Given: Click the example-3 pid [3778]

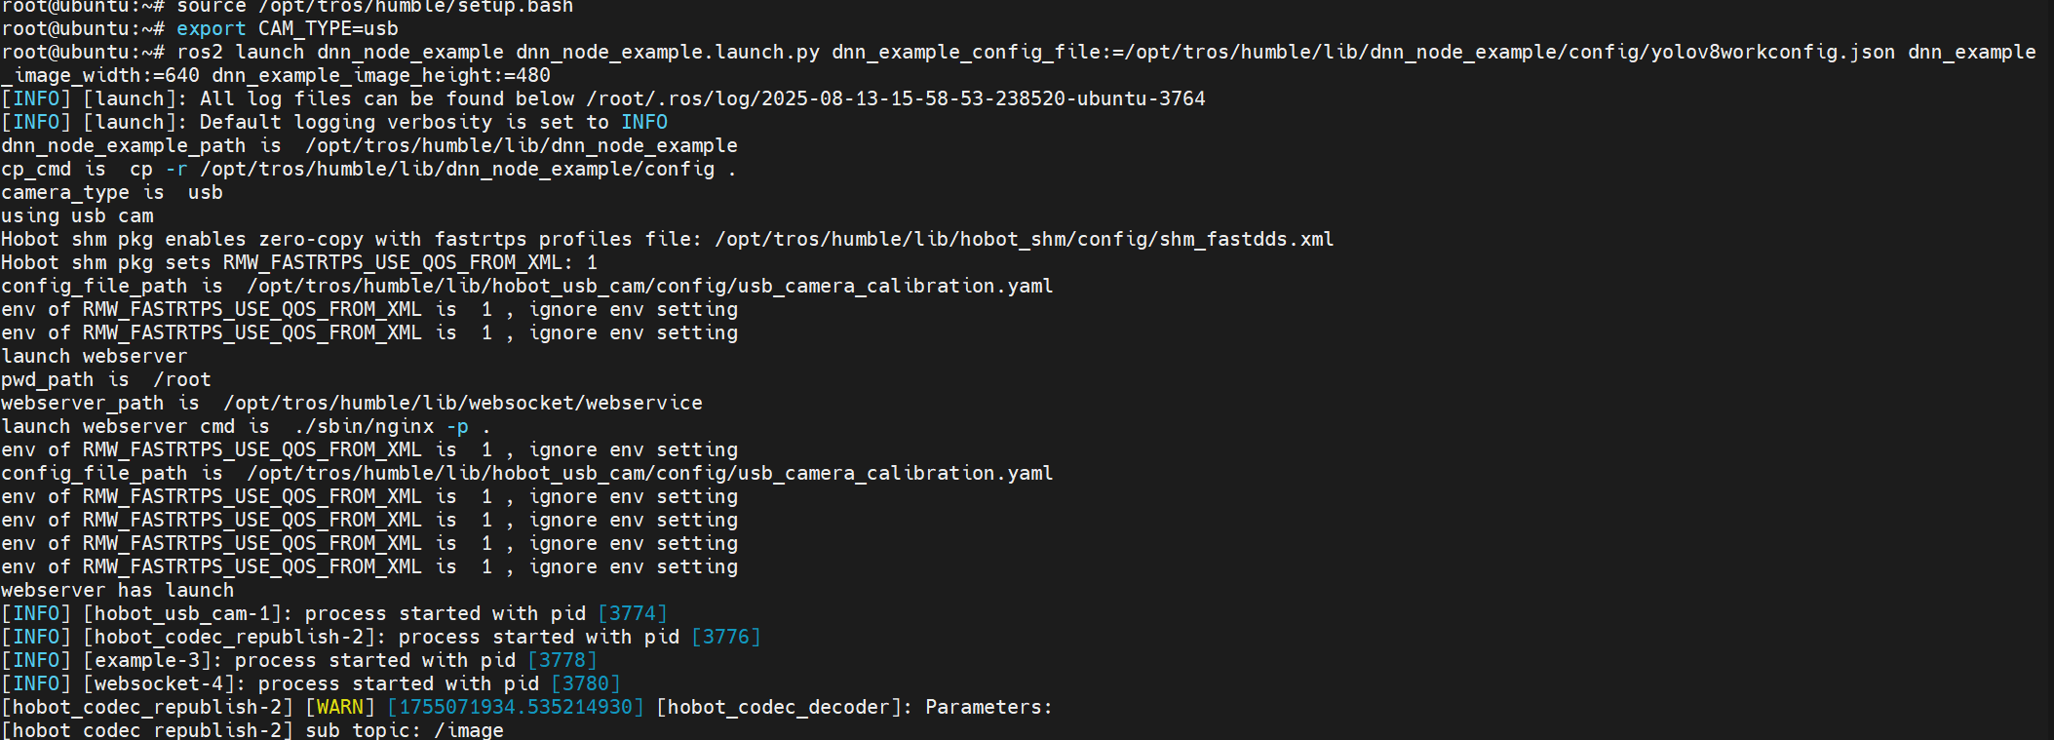Looking at the screenshot, I should 562,660.
